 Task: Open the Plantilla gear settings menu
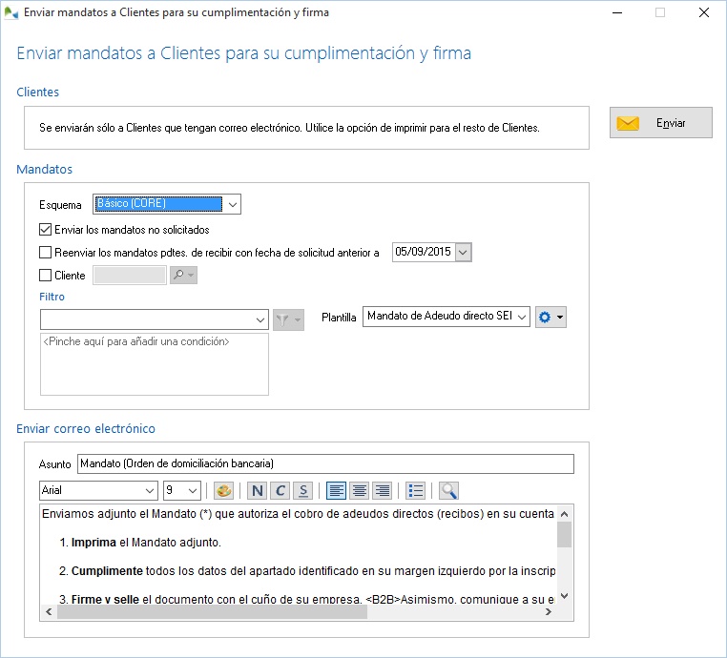point(551,318)
